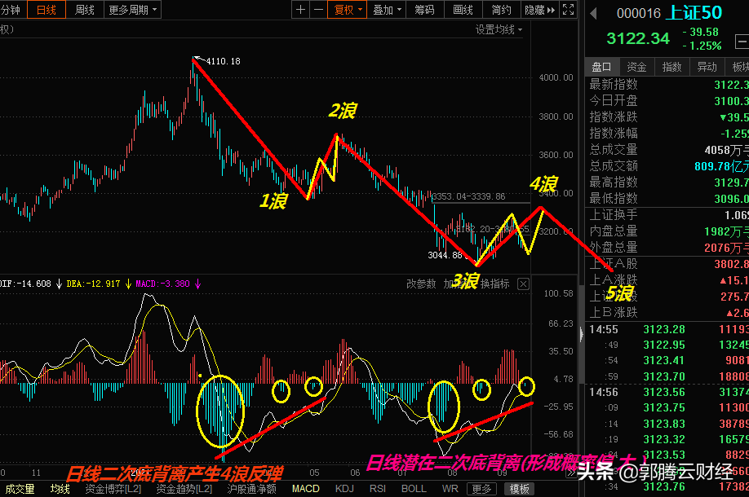Zoom in chart with plus icon
The image size is (749, 497).
coord(300,10)
